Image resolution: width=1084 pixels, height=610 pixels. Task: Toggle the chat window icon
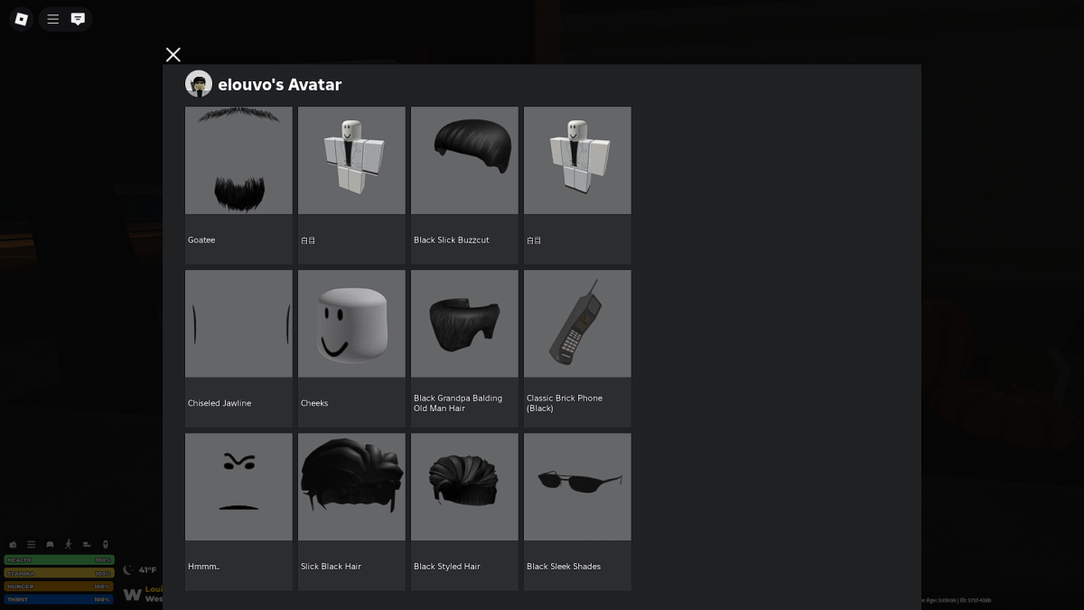point(79,19)
